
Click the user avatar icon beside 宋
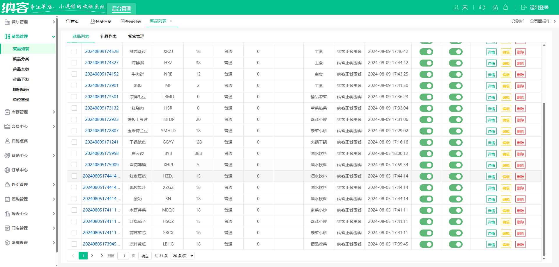456,8
